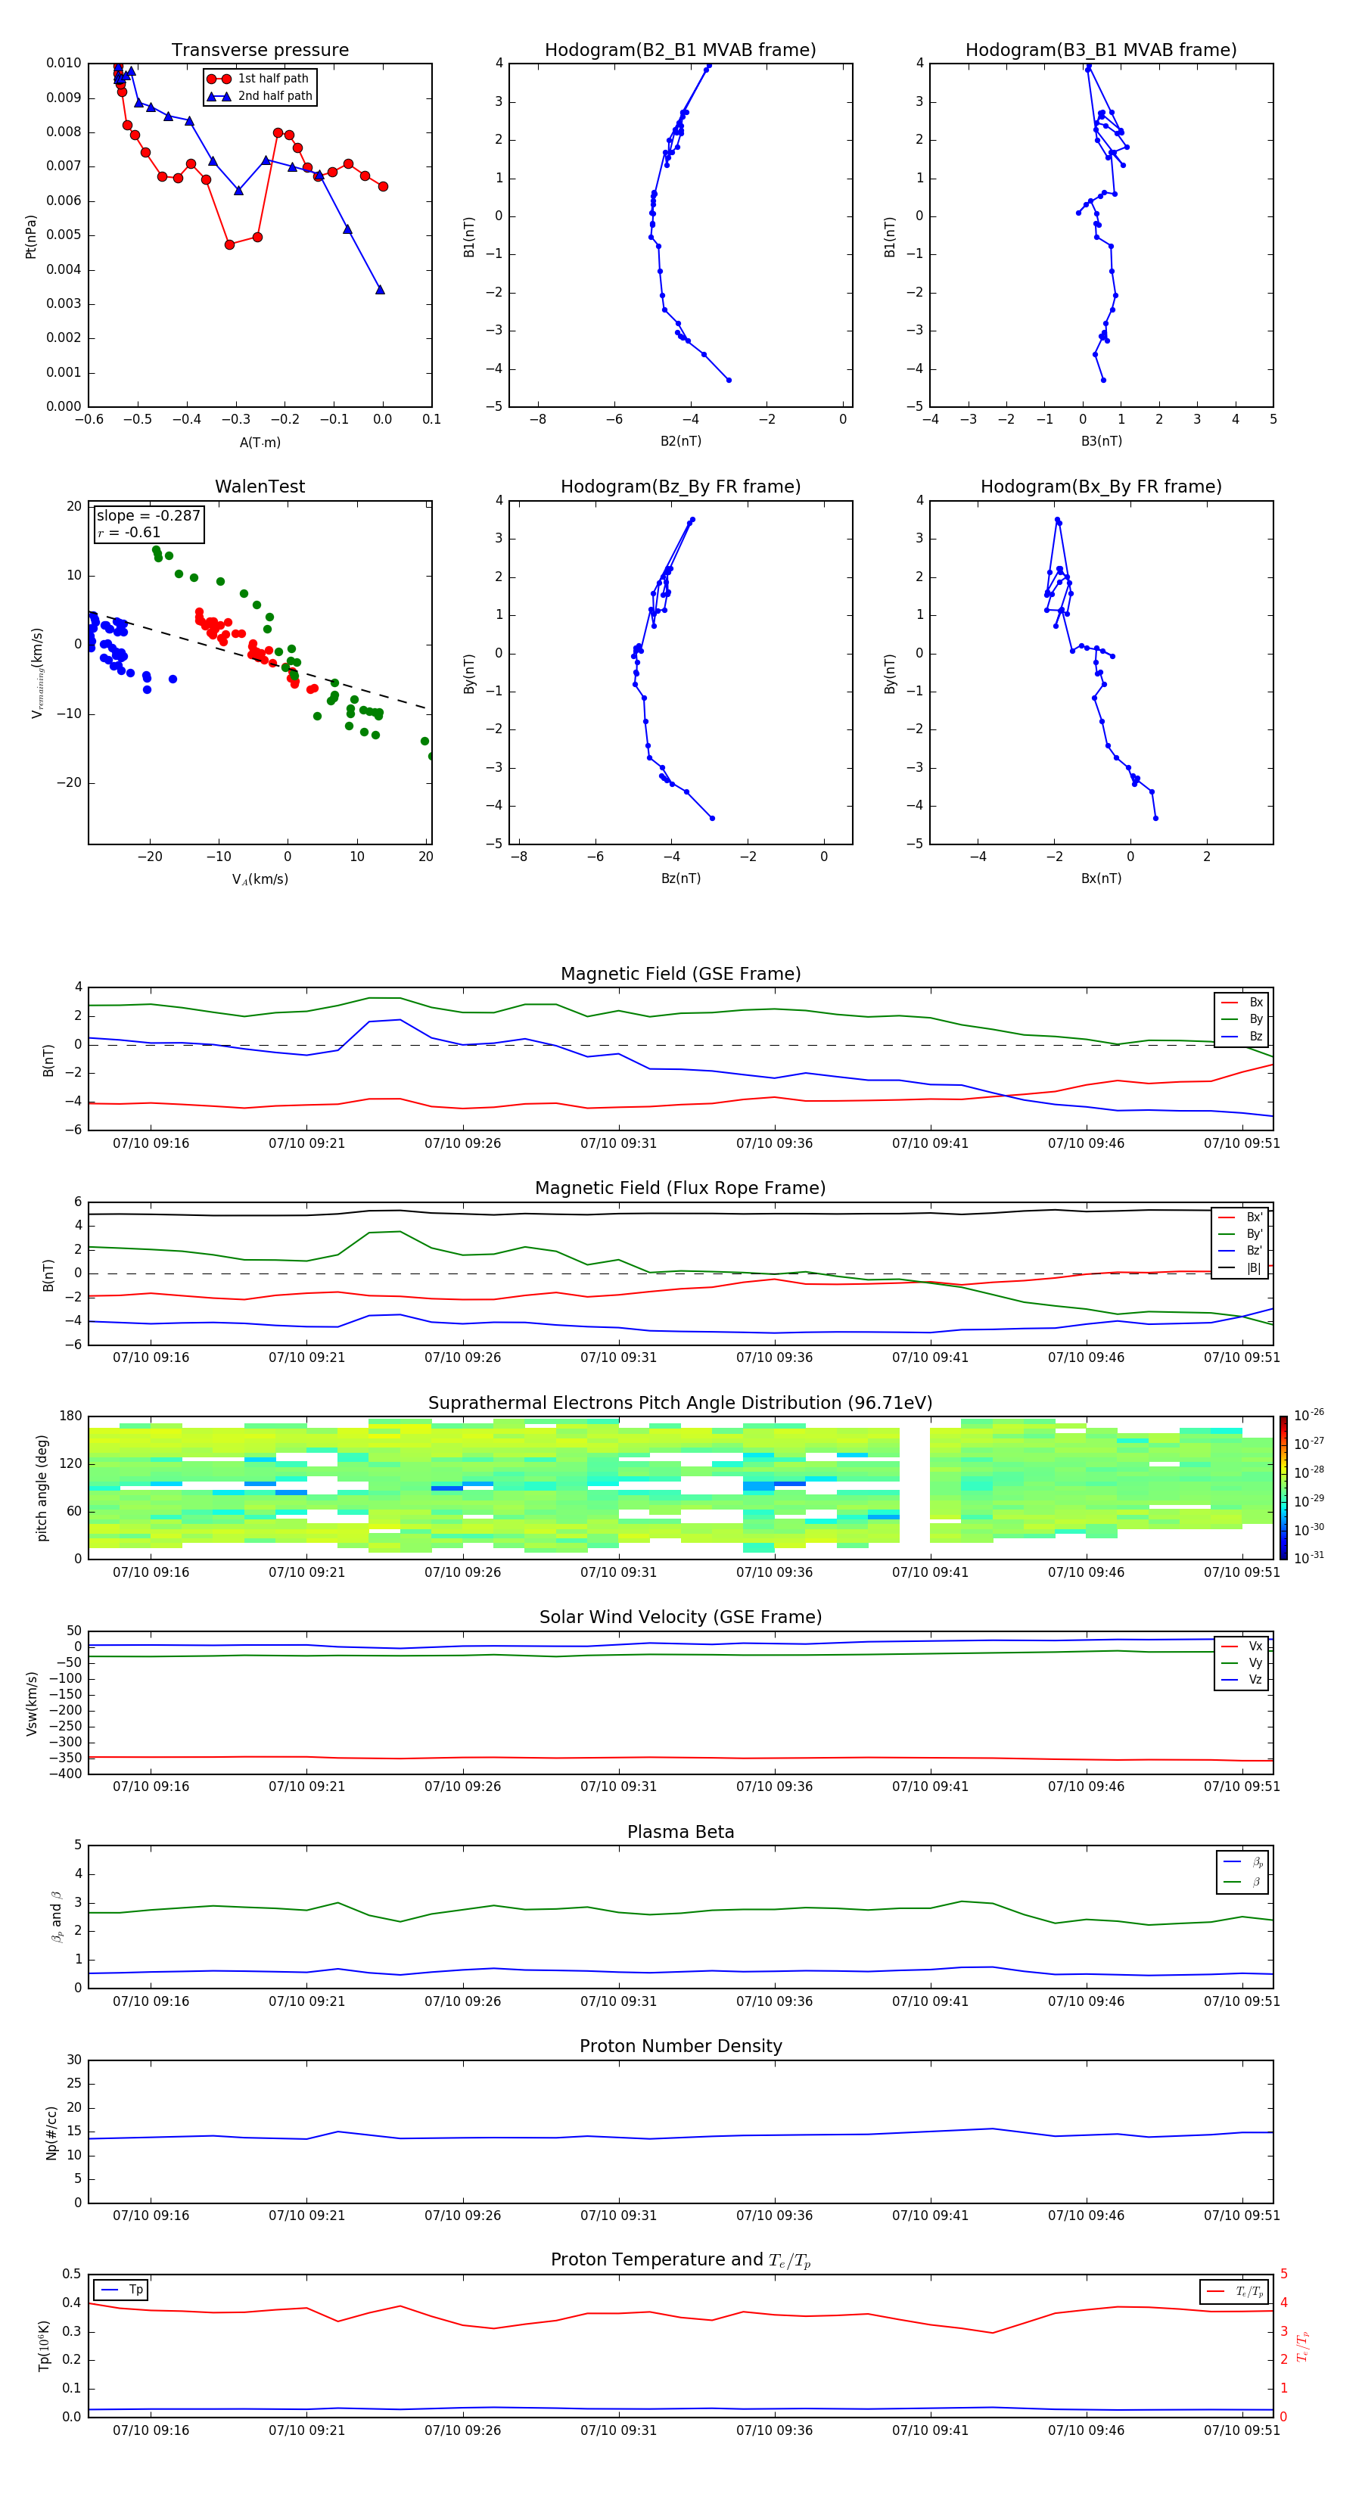Click the 'Plasma Beta' plot title

(x=680, y=1833)
